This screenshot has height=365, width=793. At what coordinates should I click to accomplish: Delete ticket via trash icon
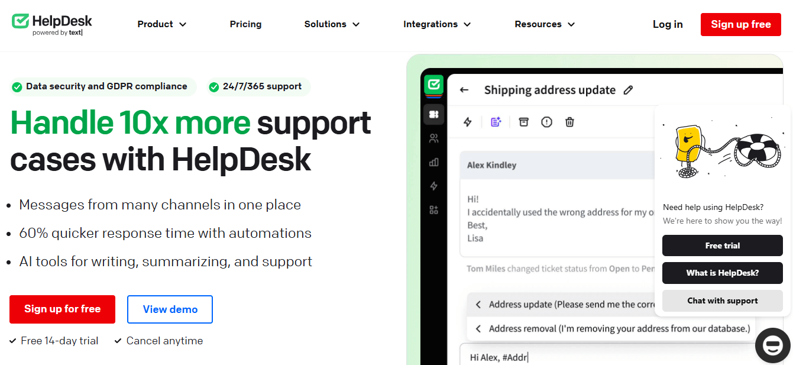(x=569, y=121)
